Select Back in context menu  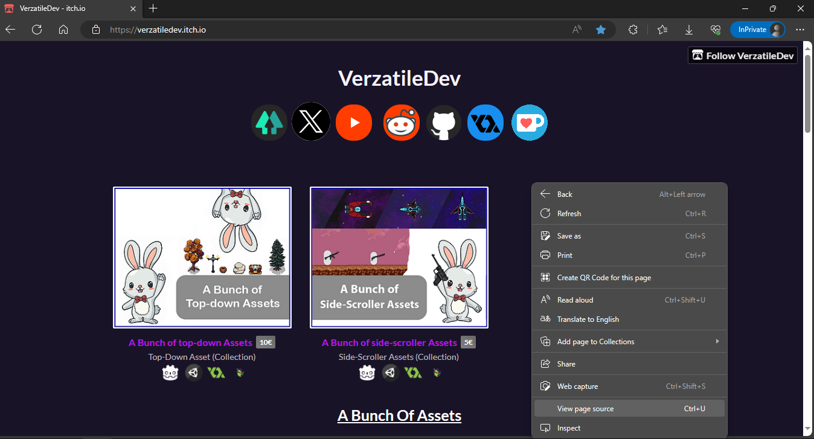[629, 194]
